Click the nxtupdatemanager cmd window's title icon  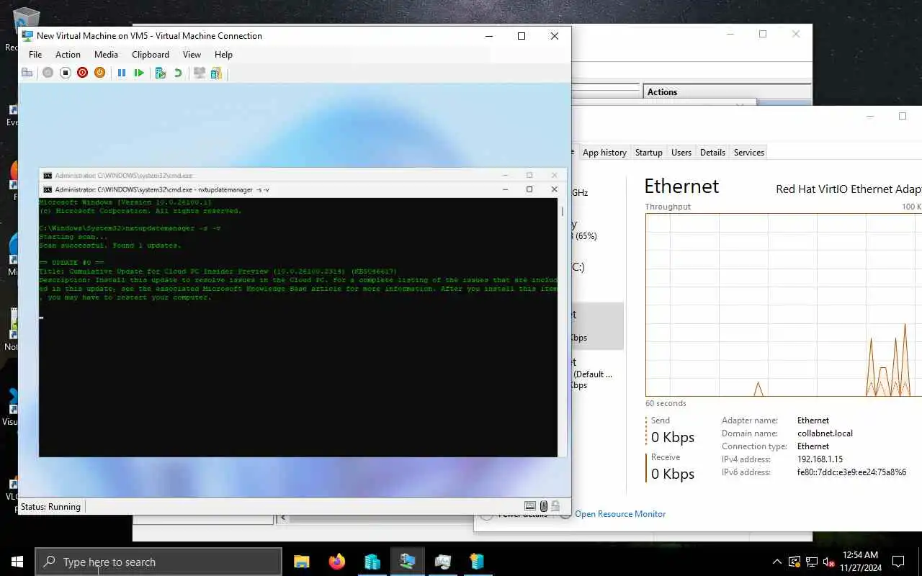(48, 189)
